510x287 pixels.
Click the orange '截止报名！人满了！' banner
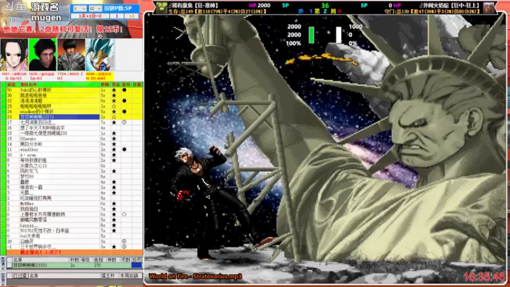[x=75, y=252]
